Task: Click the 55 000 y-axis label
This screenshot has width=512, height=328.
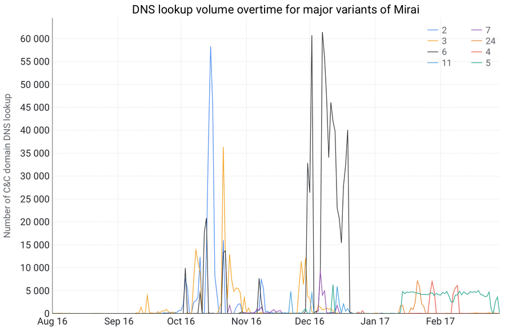Action: click(x=35, y=62)
